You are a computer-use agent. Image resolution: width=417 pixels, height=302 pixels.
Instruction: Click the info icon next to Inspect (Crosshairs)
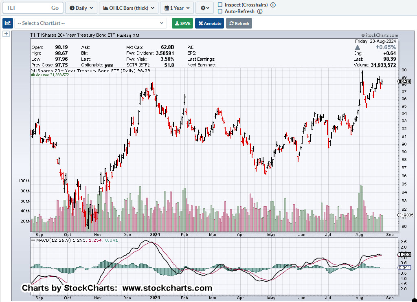point(273,5)
